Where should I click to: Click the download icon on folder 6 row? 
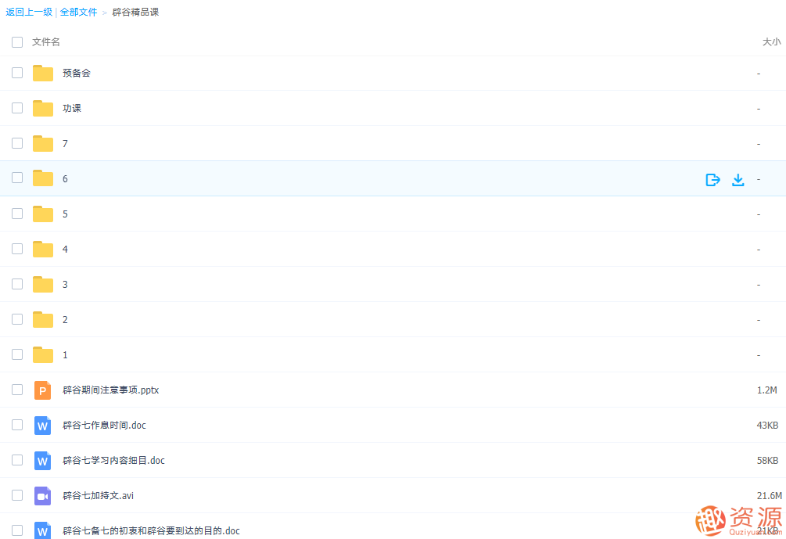738,179
